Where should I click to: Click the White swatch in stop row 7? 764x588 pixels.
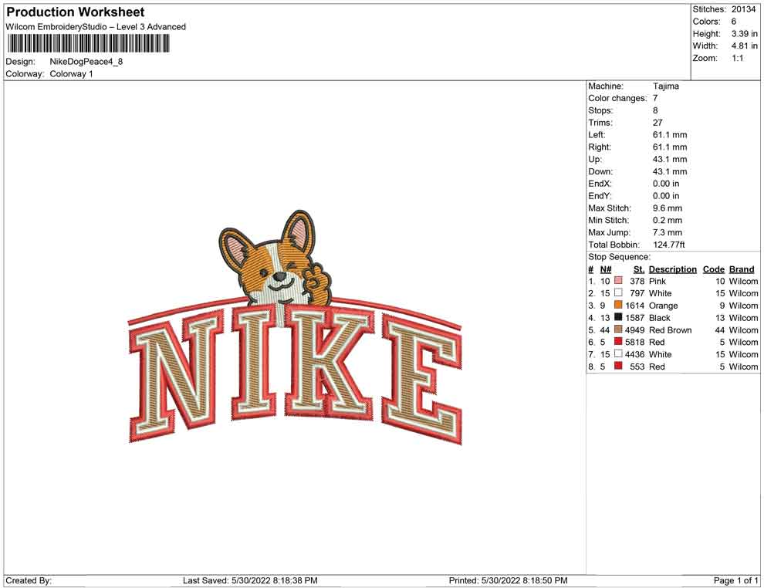pos(618,353)
